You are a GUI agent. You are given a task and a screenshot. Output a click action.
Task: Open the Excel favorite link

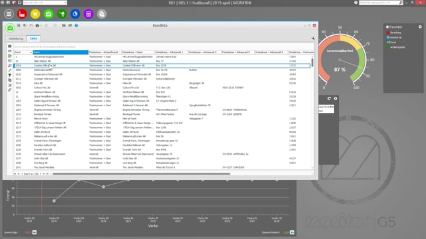tap(391, 42)
